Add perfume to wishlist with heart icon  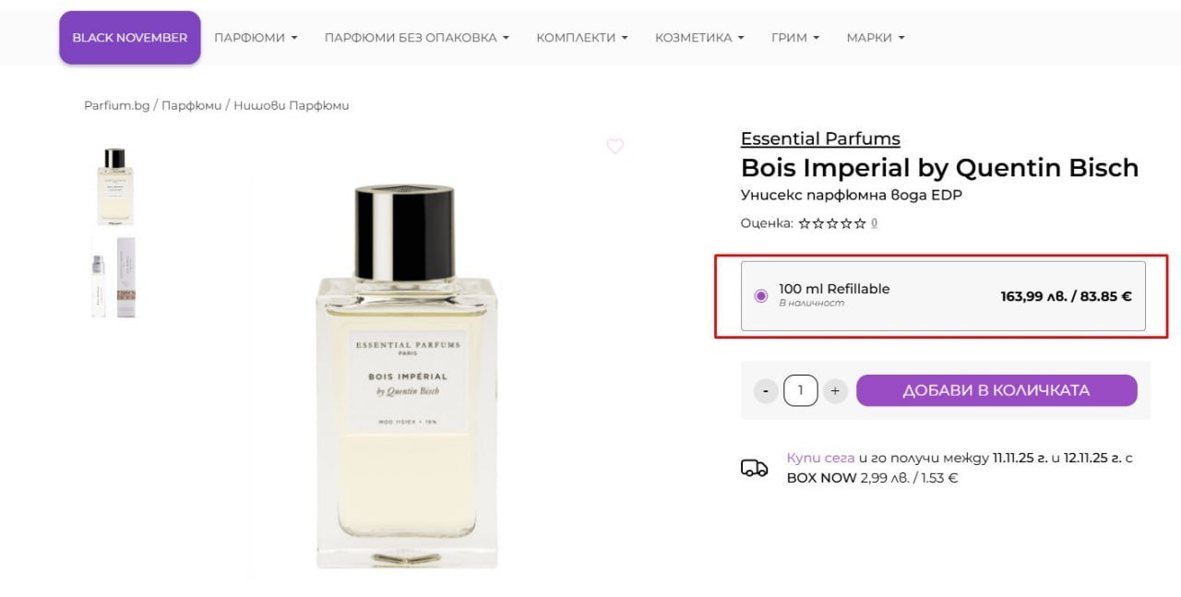click(614, 146)
